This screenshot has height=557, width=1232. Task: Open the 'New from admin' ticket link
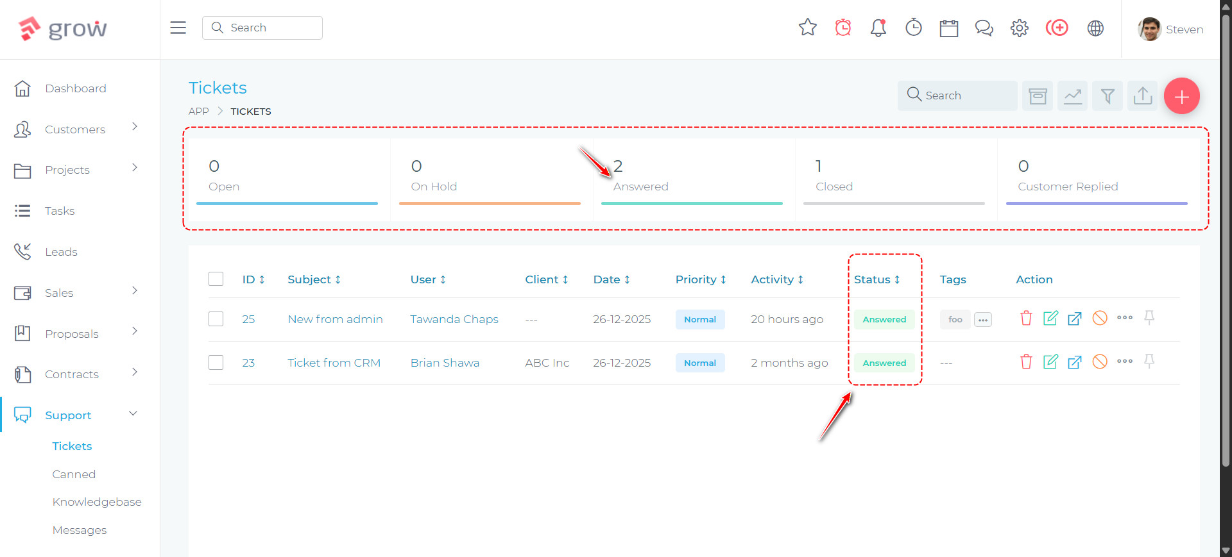(335, 319)
